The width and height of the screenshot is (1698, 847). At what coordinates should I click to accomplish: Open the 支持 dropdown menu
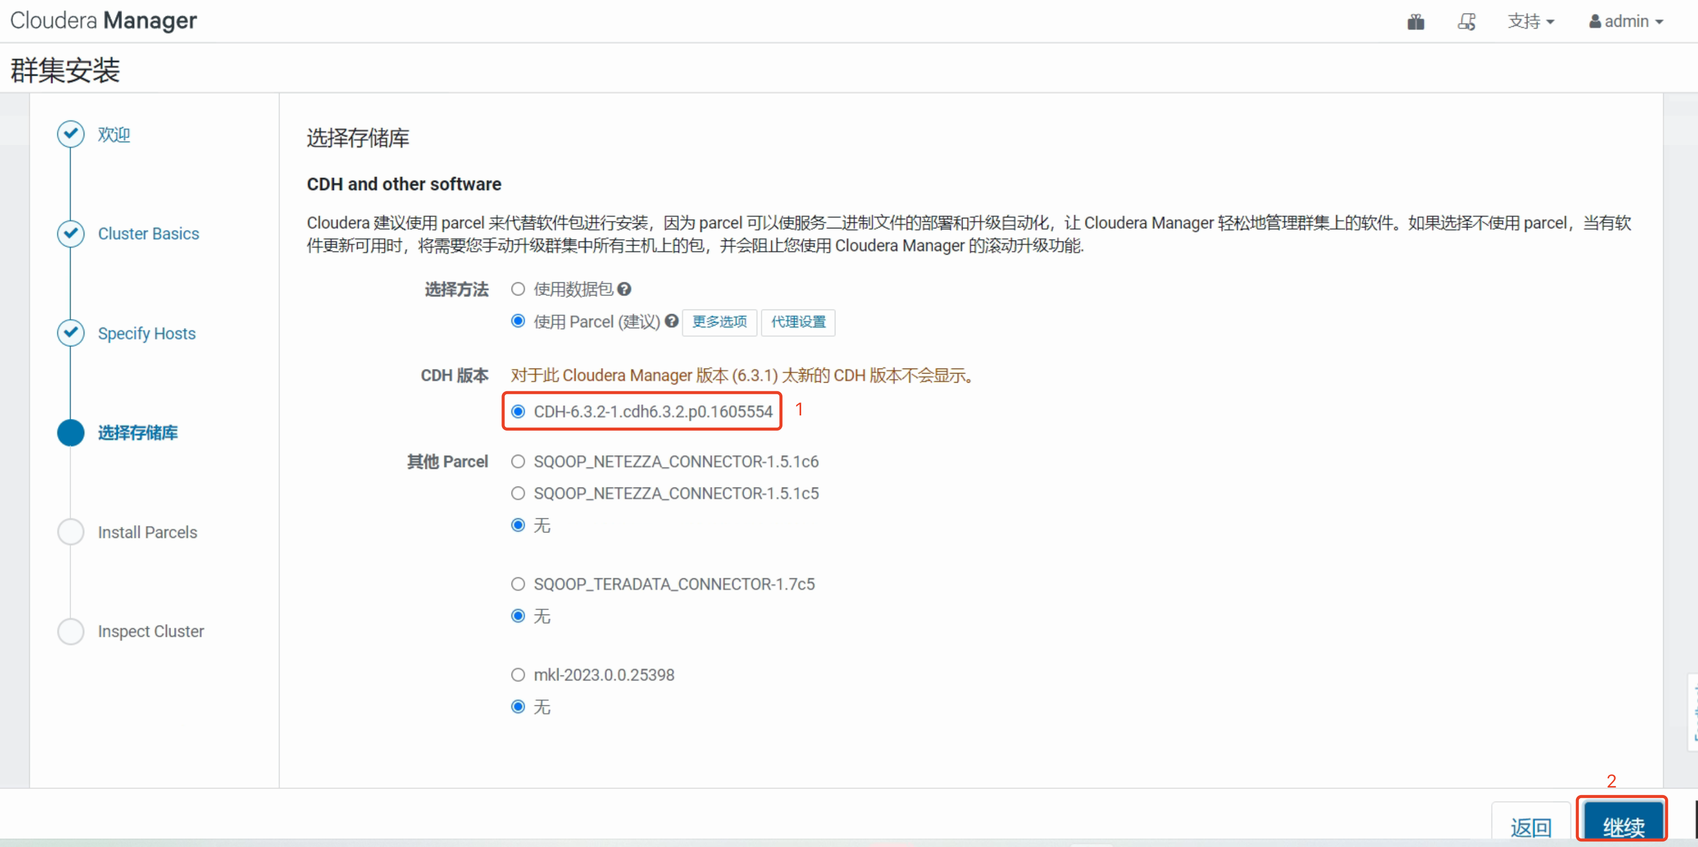(1530, 22)
